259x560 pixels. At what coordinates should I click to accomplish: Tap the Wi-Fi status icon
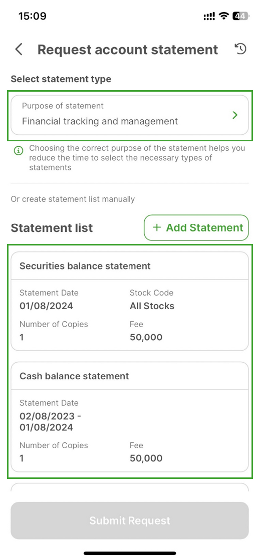click(224, 16)
